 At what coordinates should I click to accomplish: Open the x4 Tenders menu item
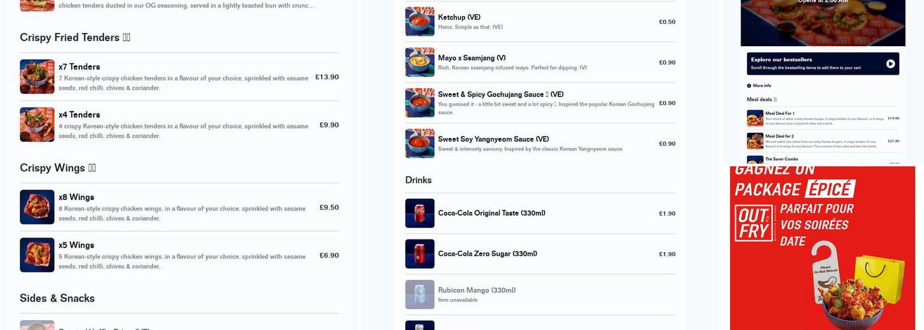click(79, 115)
